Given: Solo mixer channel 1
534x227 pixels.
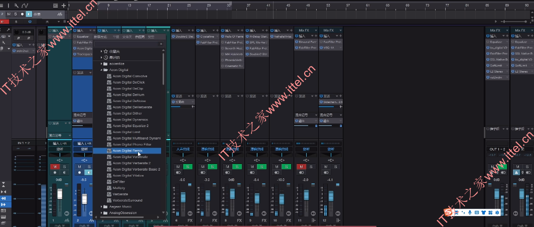Looking at the screenshot, I should tap(64, 166).
